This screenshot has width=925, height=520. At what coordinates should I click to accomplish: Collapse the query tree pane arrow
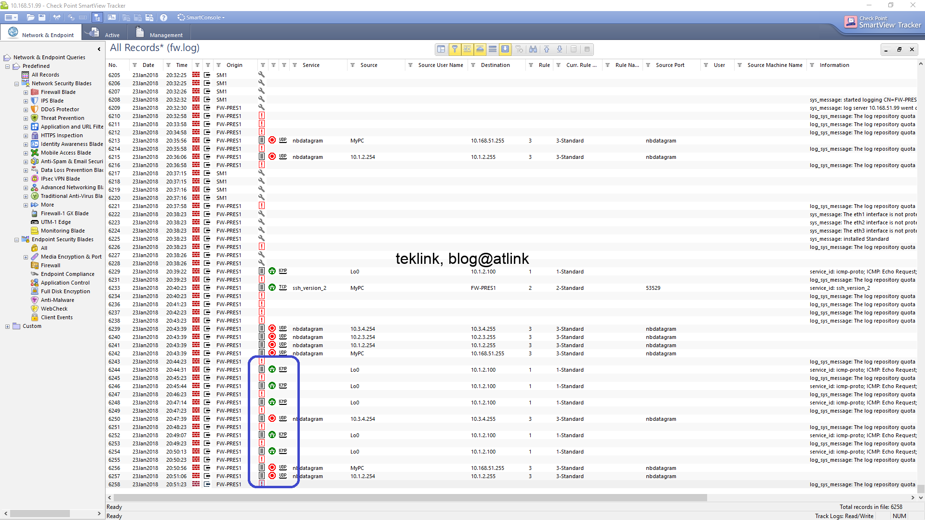pos(99,49)
